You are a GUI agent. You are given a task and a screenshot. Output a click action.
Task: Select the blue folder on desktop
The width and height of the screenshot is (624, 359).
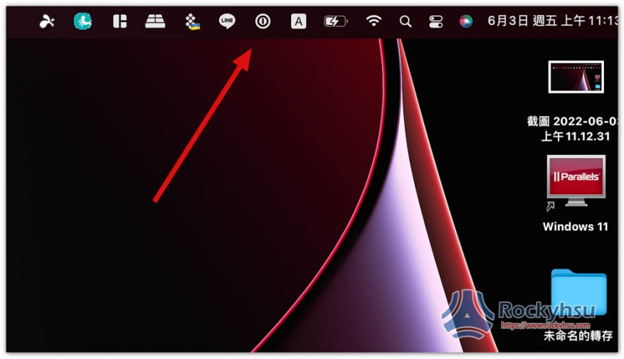[578, 292]
